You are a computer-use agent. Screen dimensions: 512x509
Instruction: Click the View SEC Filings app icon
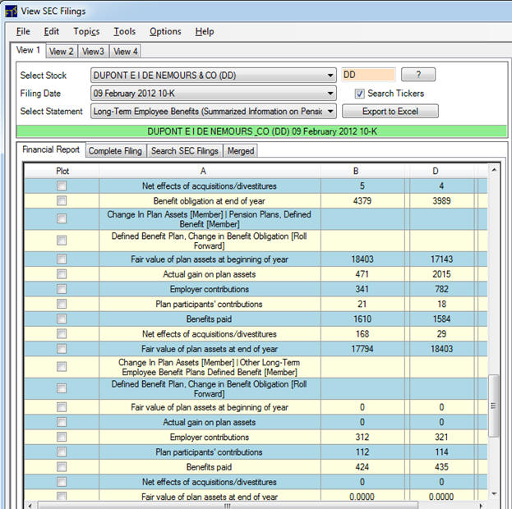click(x=11, y=11)
